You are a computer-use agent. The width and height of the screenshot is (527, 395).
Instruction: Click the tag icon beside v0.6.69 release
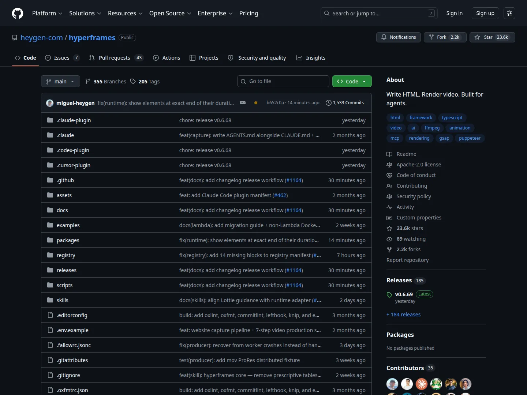point(389,294)
